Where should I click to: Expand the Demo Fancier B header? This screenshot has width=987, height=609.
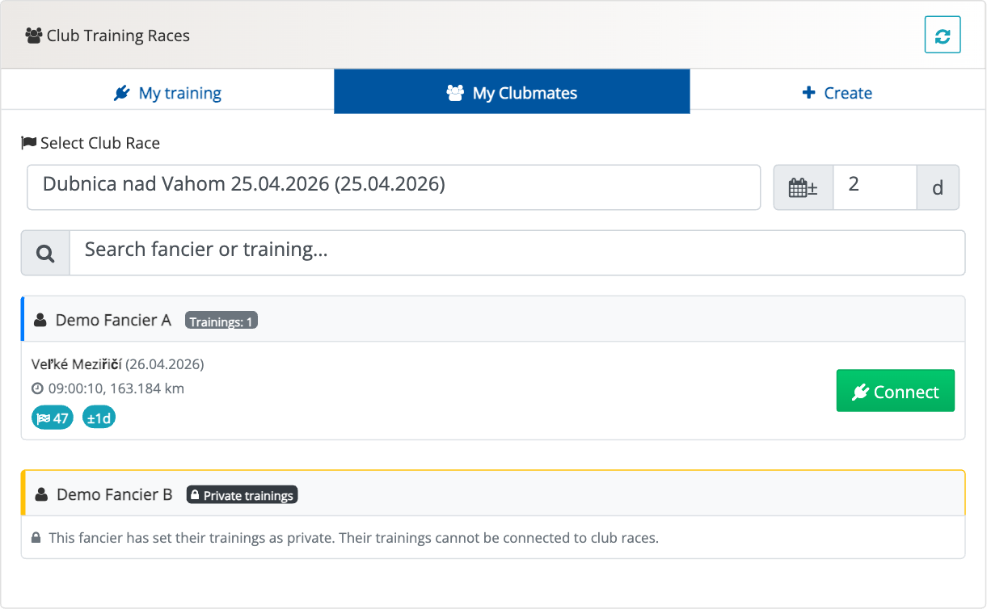pyautogui.click(x=566, y=494)
